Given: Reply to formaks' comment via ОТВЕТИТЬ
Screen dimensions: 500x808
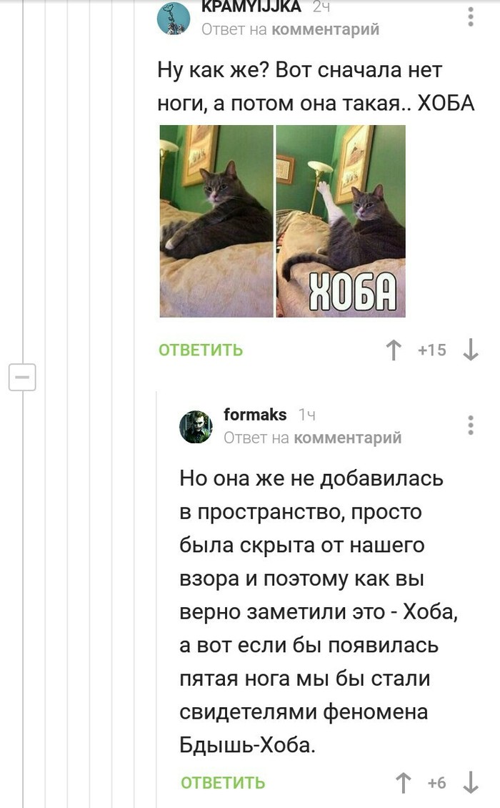Looking at the screenshot, I should coord(222,783).
